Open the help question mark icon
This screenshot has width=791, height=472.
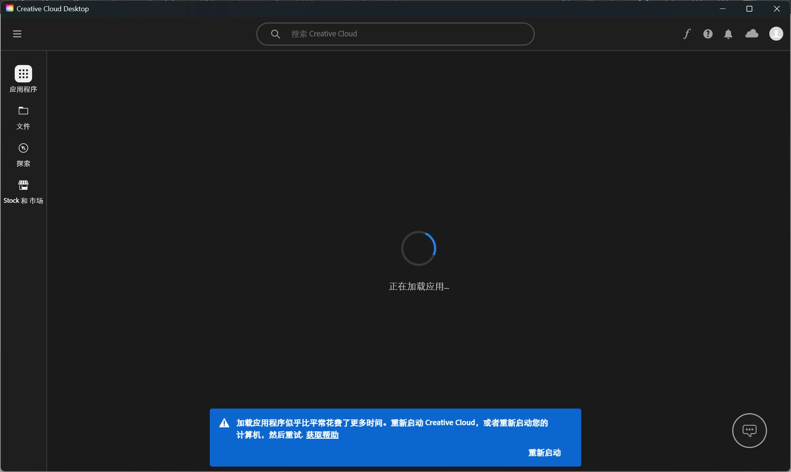708,34
